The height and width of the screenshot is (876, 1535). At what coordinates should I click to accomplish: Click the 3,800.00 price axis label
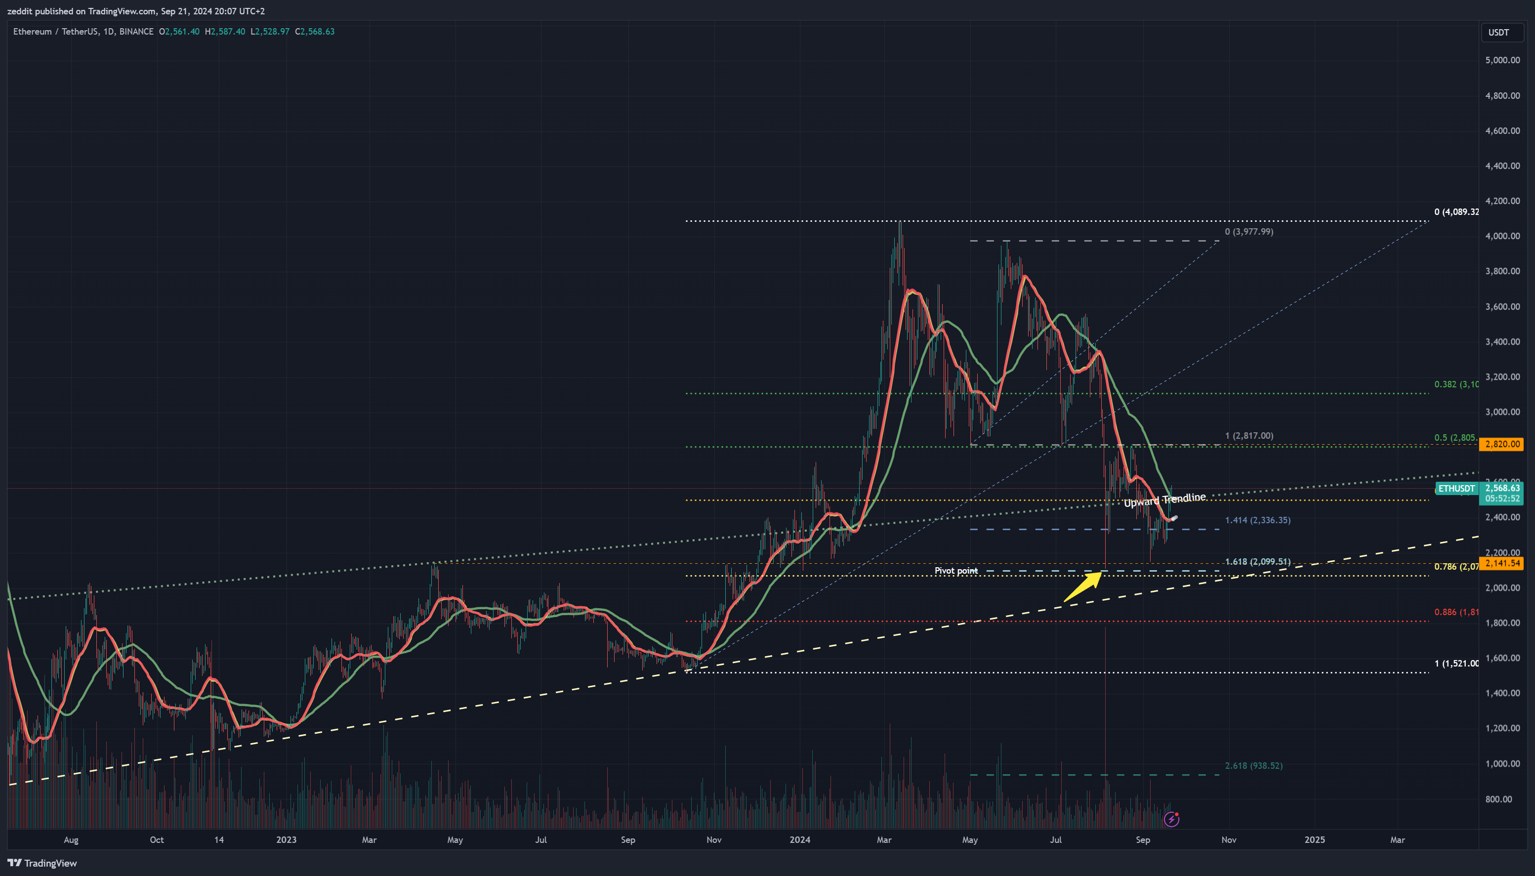(x=1502, y=271)
